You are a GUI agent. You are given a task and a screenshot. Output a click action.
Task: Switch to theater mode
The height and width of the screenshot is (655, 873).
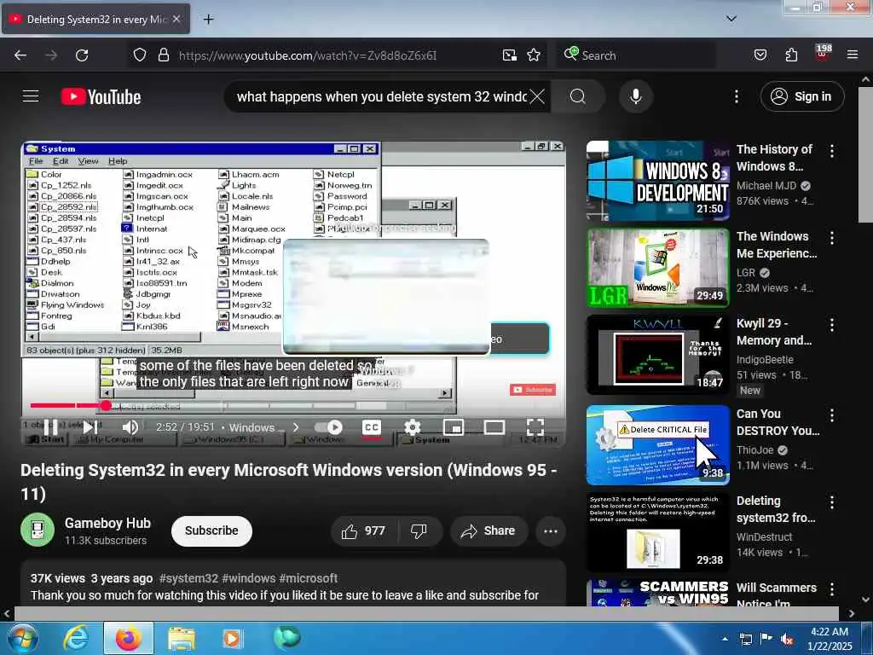point(494,428)
